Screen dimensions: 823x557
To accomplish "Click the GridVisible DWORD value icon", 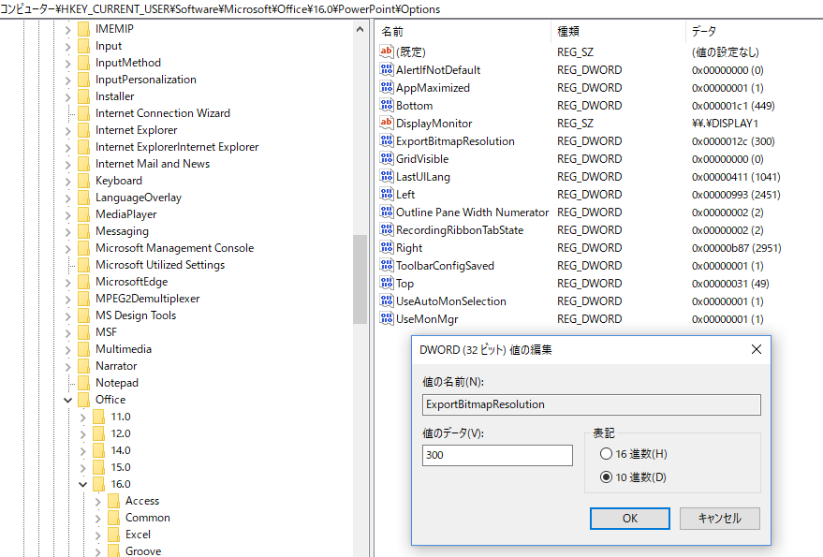I will [x=387, y=158].
